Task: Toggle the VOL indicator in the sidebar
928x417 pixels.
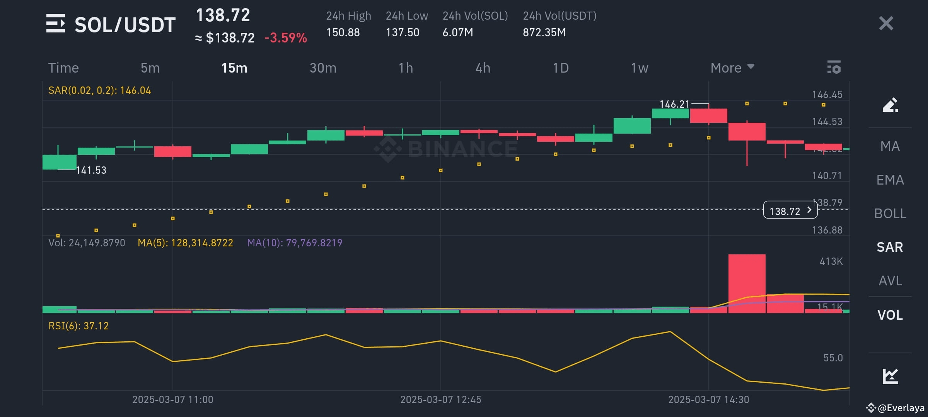Action: tap(889, 315)
